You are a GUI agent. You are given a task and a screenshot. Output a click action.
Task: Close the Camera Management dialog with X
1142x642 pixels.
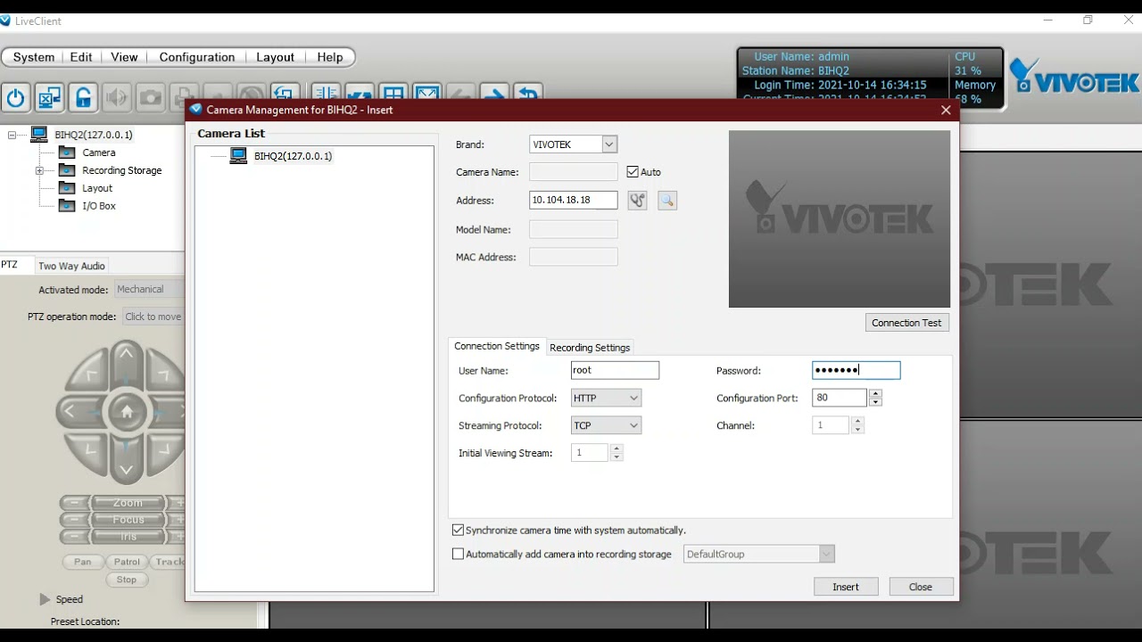946,111
